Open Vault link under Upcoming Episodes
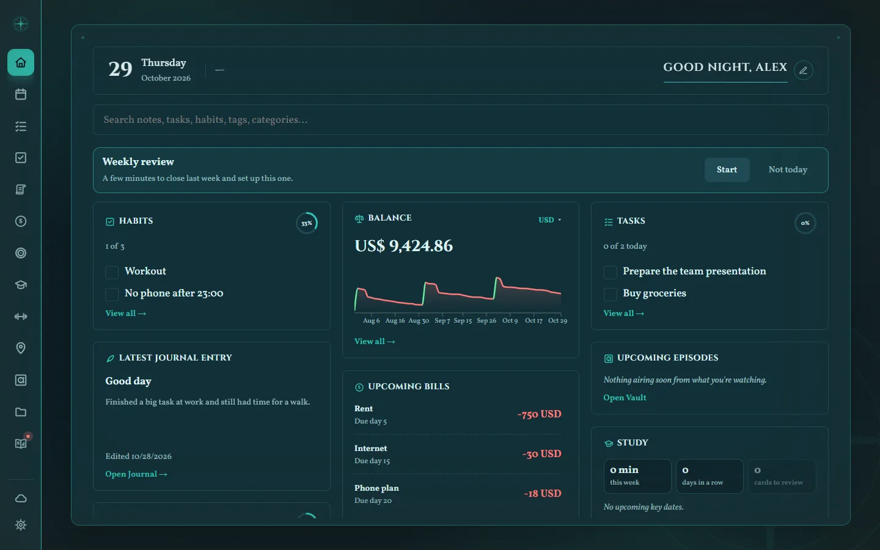This screenshot has width=880, height=550. pyautogui.click(x=625, y=398)
